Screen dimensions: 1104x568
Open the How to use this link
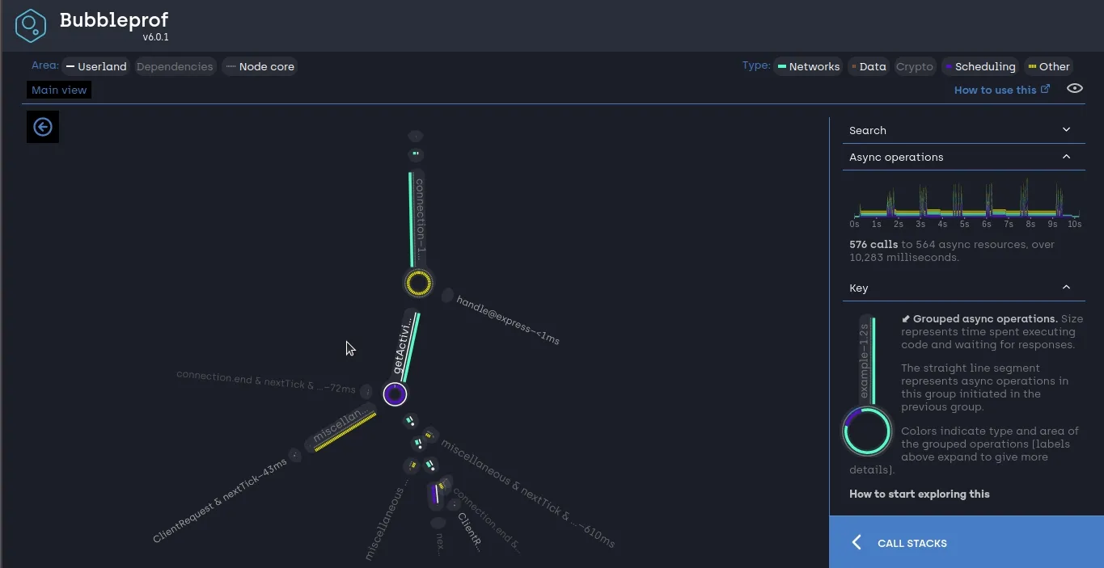click(x=995, y=90)
